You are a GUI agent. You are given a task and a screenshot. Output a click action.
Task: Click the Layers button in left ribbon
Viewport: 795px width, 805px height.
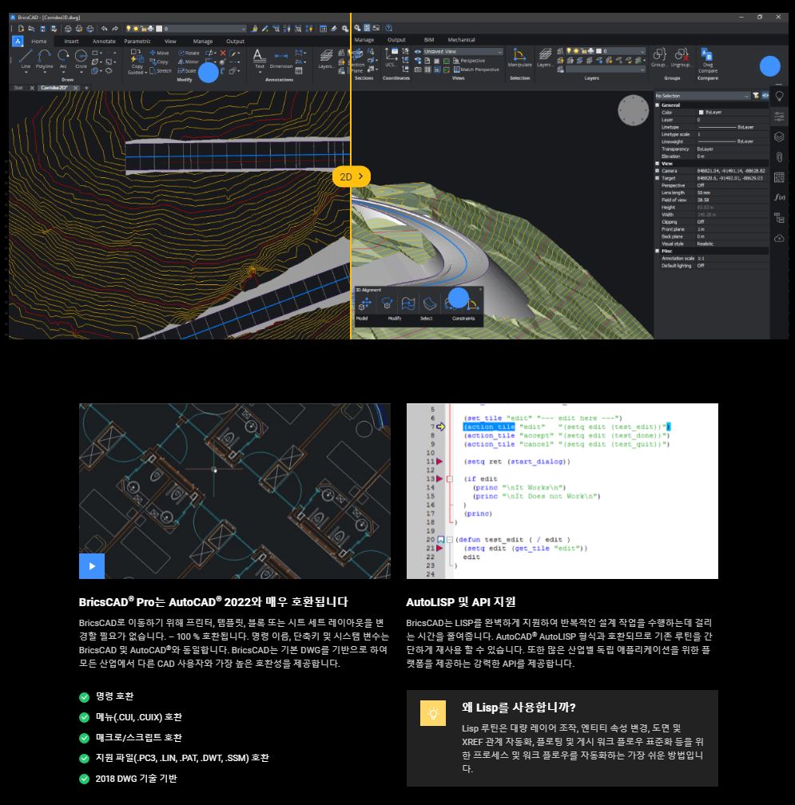point(326,58)
